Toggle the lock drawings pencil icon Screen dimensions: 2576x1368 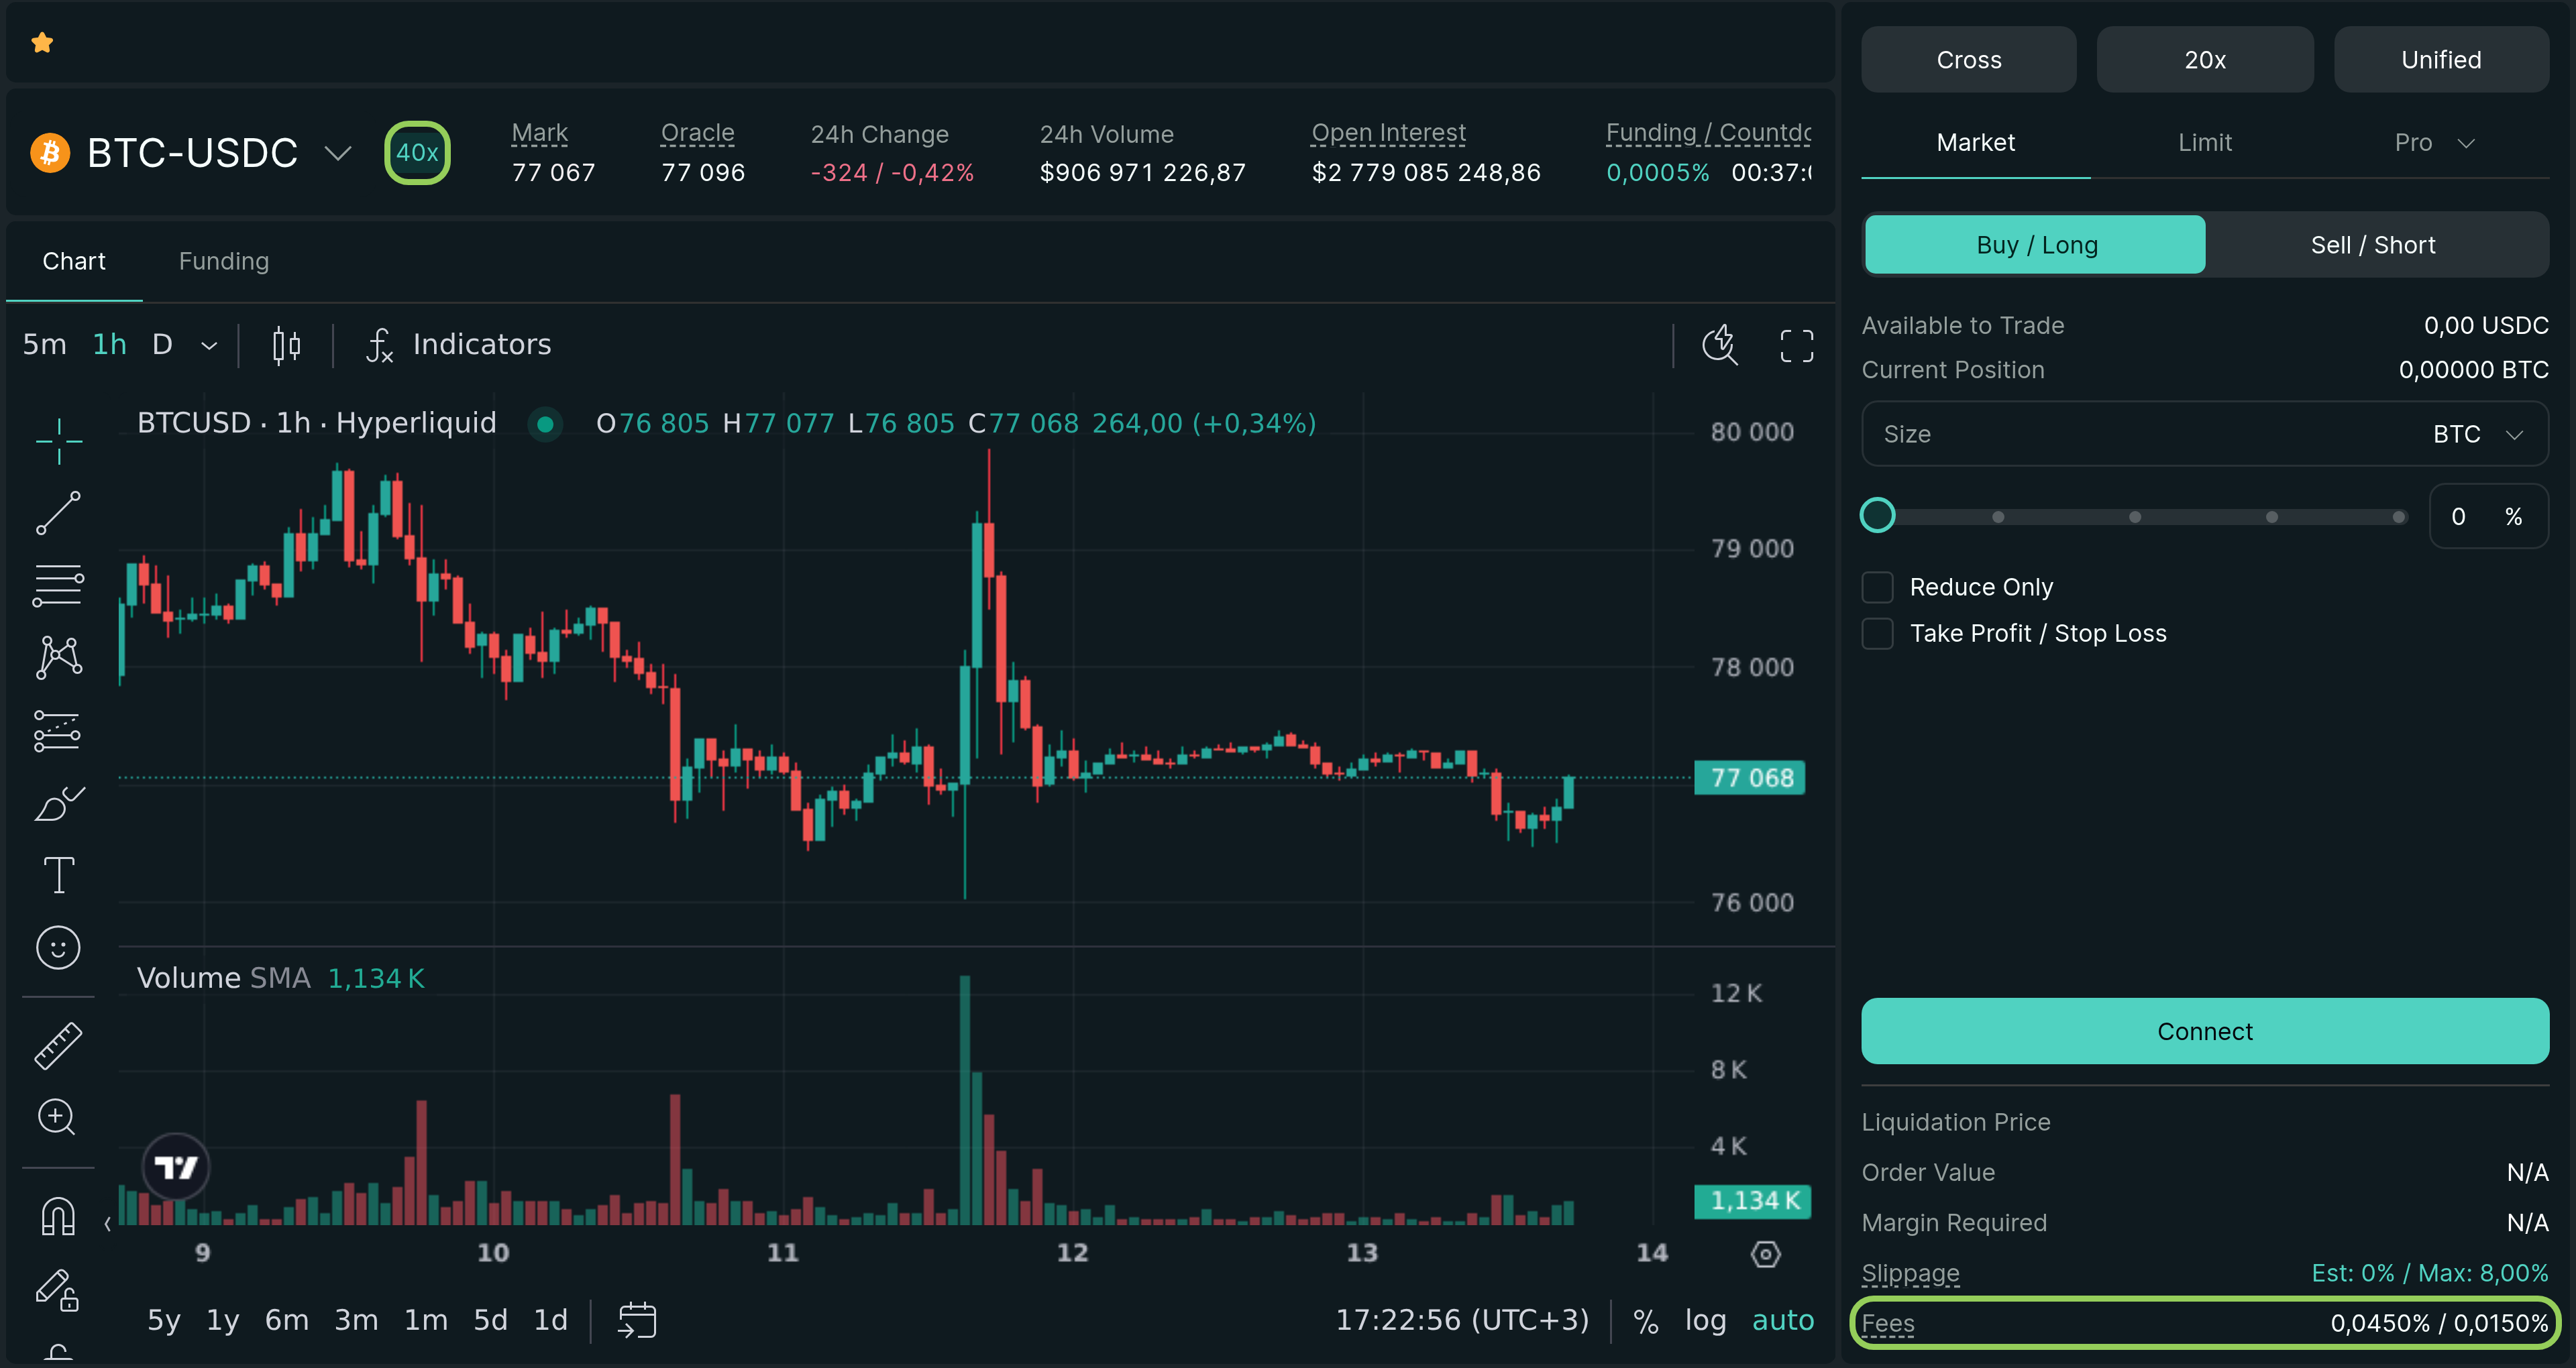(58, 1290)
